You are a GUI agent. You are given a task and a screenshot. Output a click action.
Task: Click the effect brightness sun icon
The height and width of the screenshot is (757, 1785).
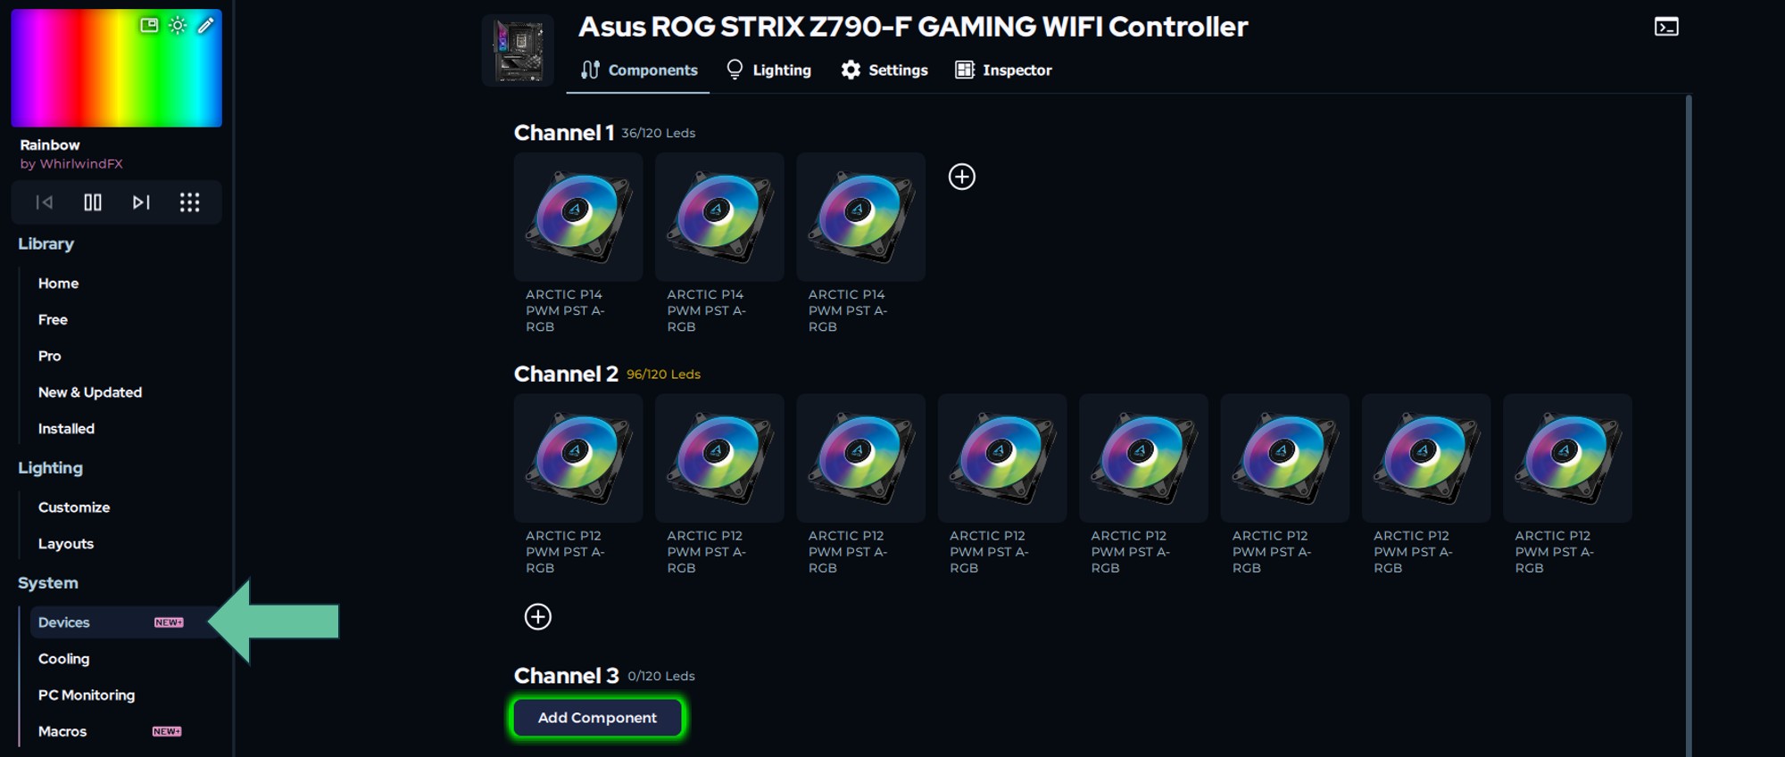click(x=178, y=25)
